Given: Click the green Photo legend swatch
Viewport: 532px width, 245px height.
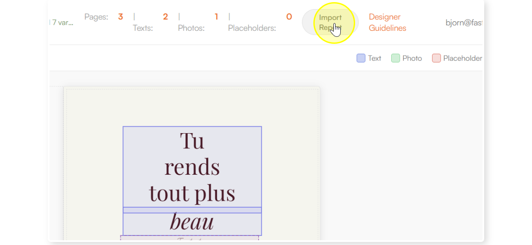Looking at the screenshot, I should [x=395, y=58].
